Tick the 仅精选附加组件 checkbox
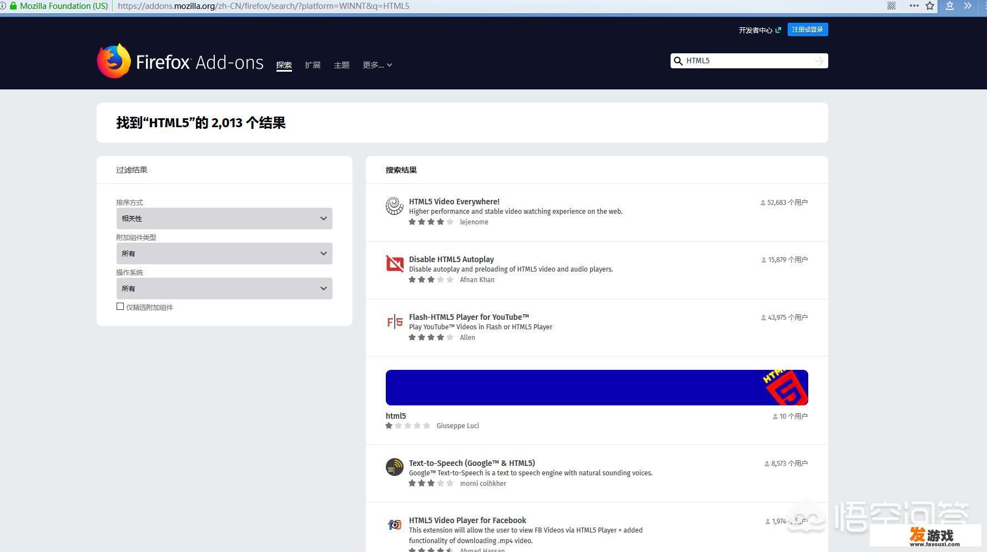 pyautogui.click(x=120, y=307)
